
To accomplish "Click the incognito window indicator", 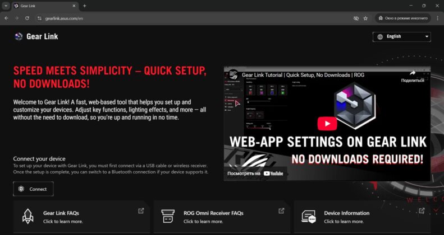I will point(403,18).
